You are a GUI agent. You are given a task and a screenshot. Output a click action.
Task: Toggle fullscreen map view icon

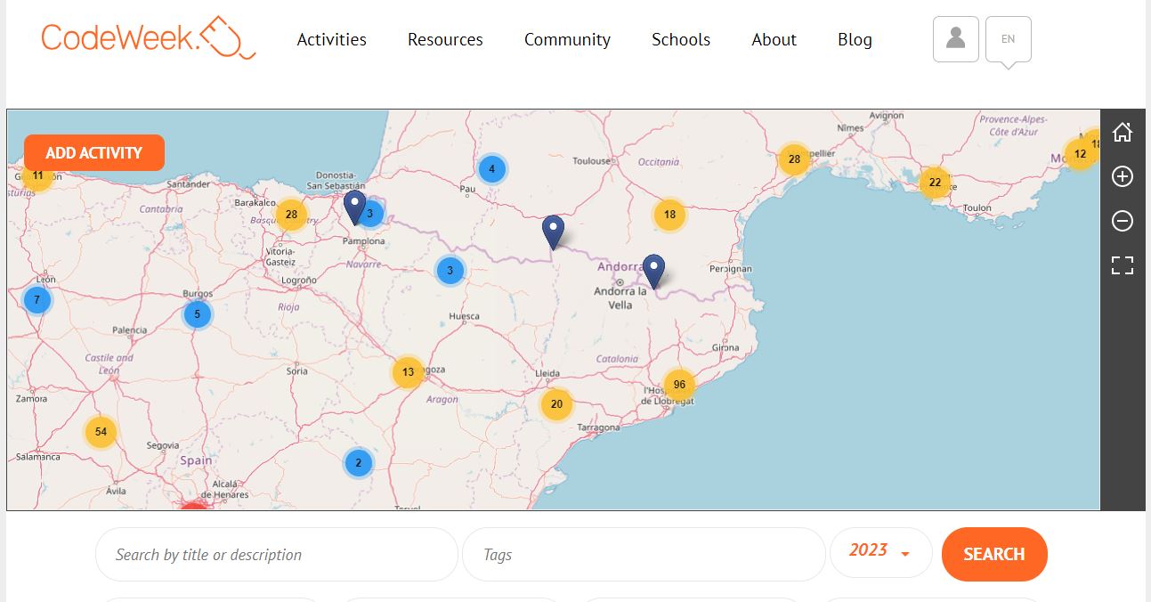[1123, 265]
